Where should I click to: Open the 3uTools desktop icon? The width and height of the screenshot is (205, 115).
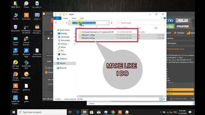point(16,52)
